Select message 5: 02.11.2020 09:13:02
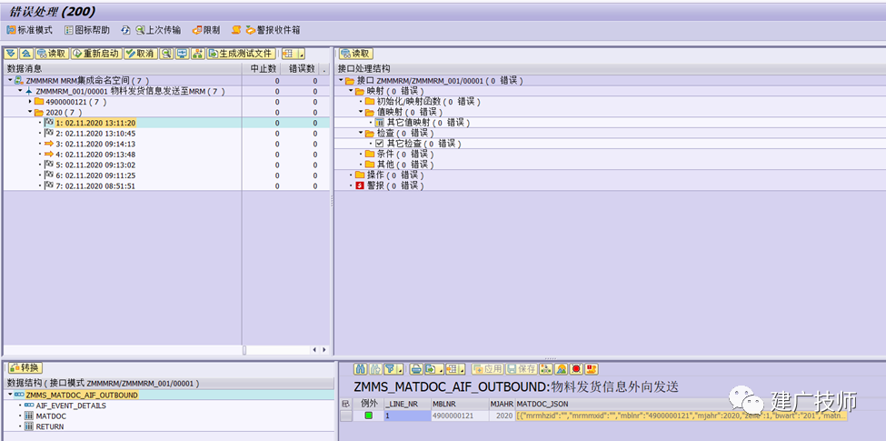This screenshot has height=441, width=886. 95,165
